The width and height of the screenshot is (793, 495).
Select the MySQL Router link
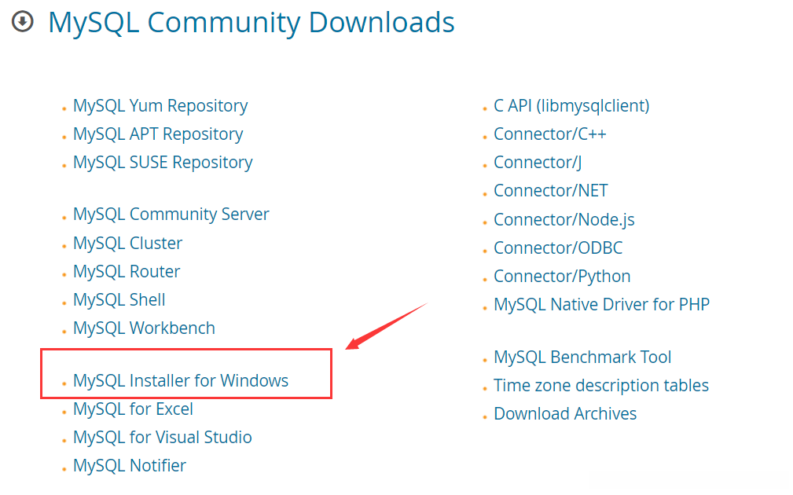tap(127, 272)
